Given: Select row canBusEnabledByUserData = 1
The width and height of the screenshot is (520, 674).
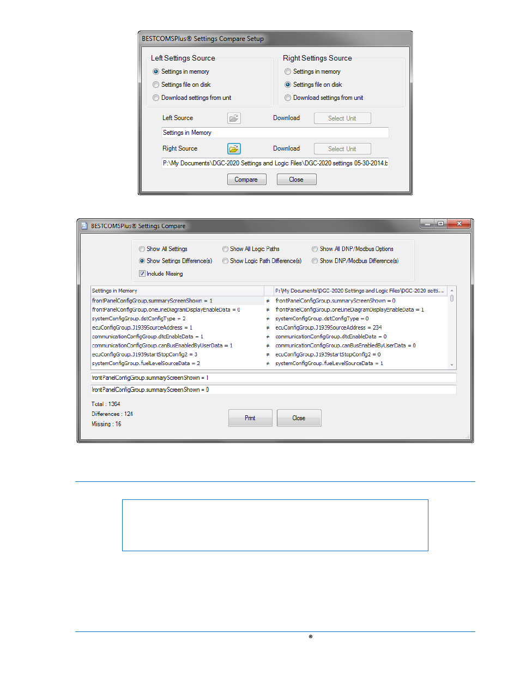Looking at the screenshot, I should pos(177,345).
